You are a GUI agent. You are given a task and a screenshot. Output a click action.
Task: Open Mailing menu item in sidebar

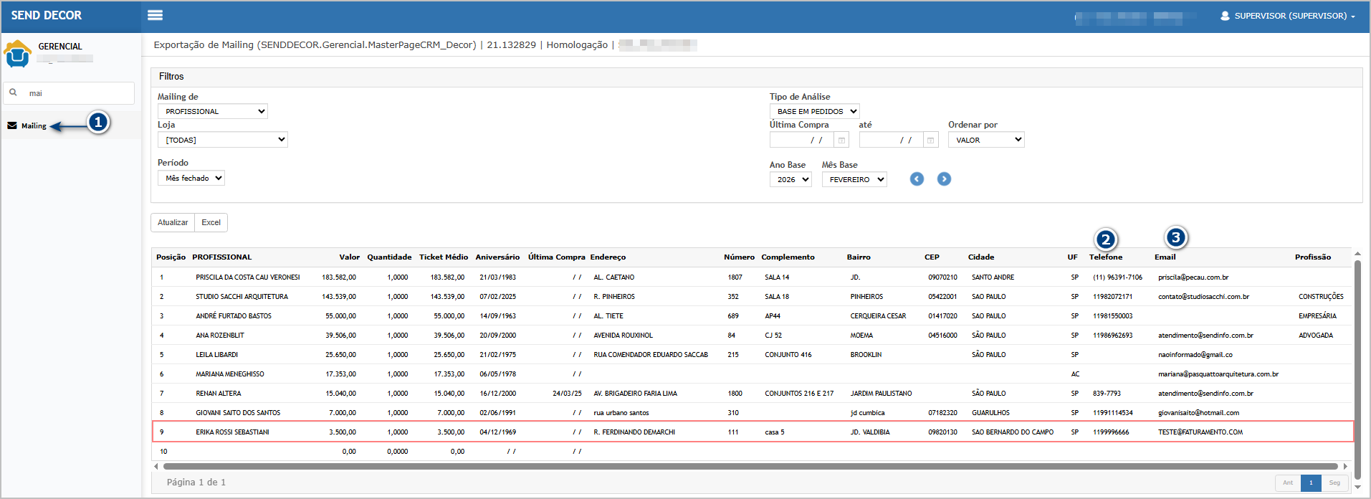33,125
